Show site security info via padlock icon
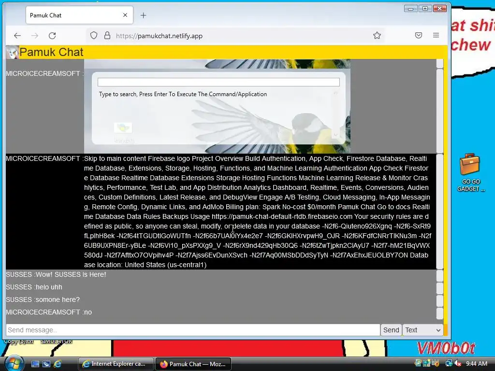Viewport: 495px width, 371px height. click(x=107, y=35)
